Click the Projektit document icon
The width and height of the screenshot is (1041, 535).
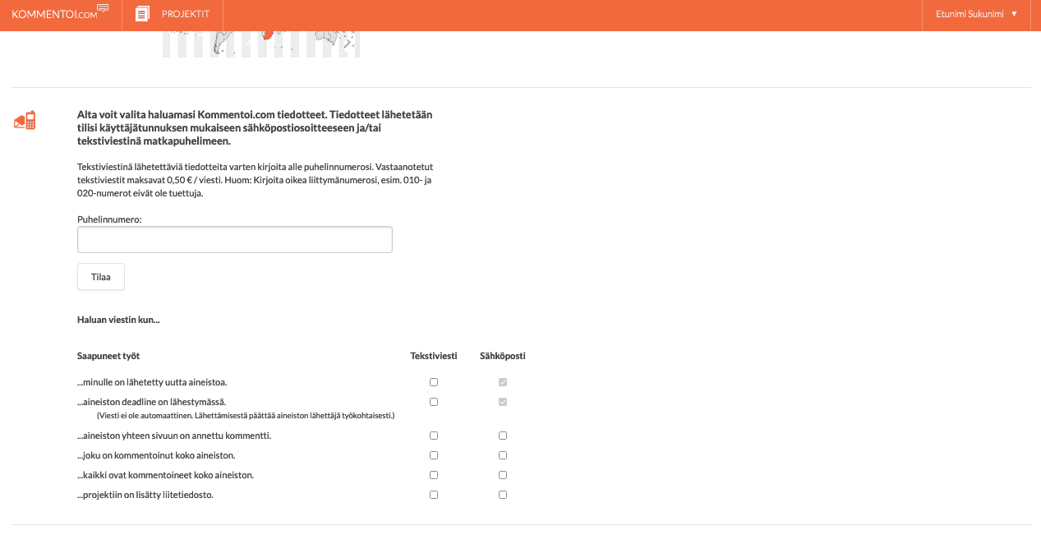(143, 14)
